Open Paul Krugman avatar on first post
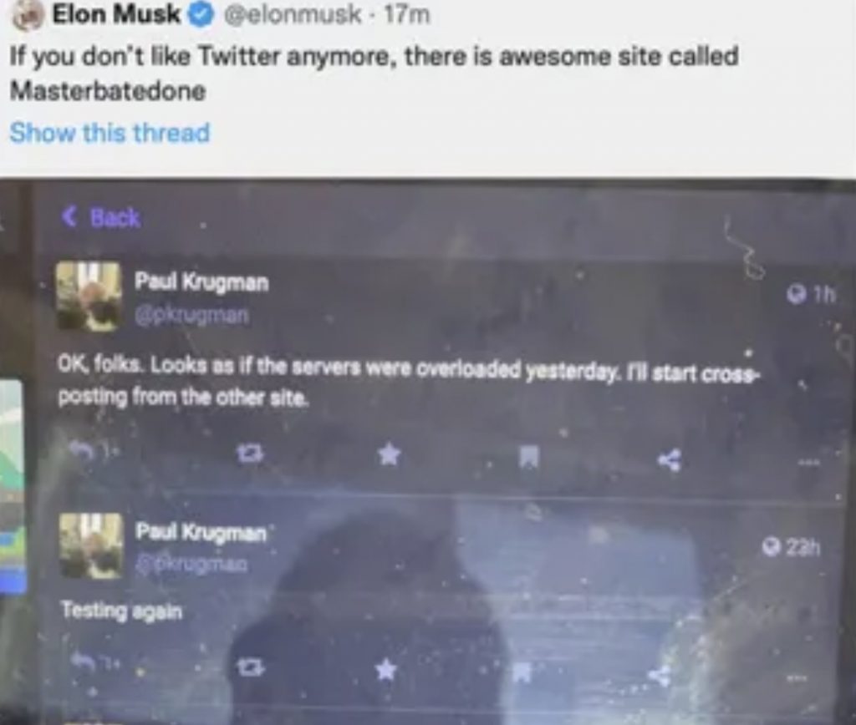This screenshot has width=856, height=725. [89, 297]
